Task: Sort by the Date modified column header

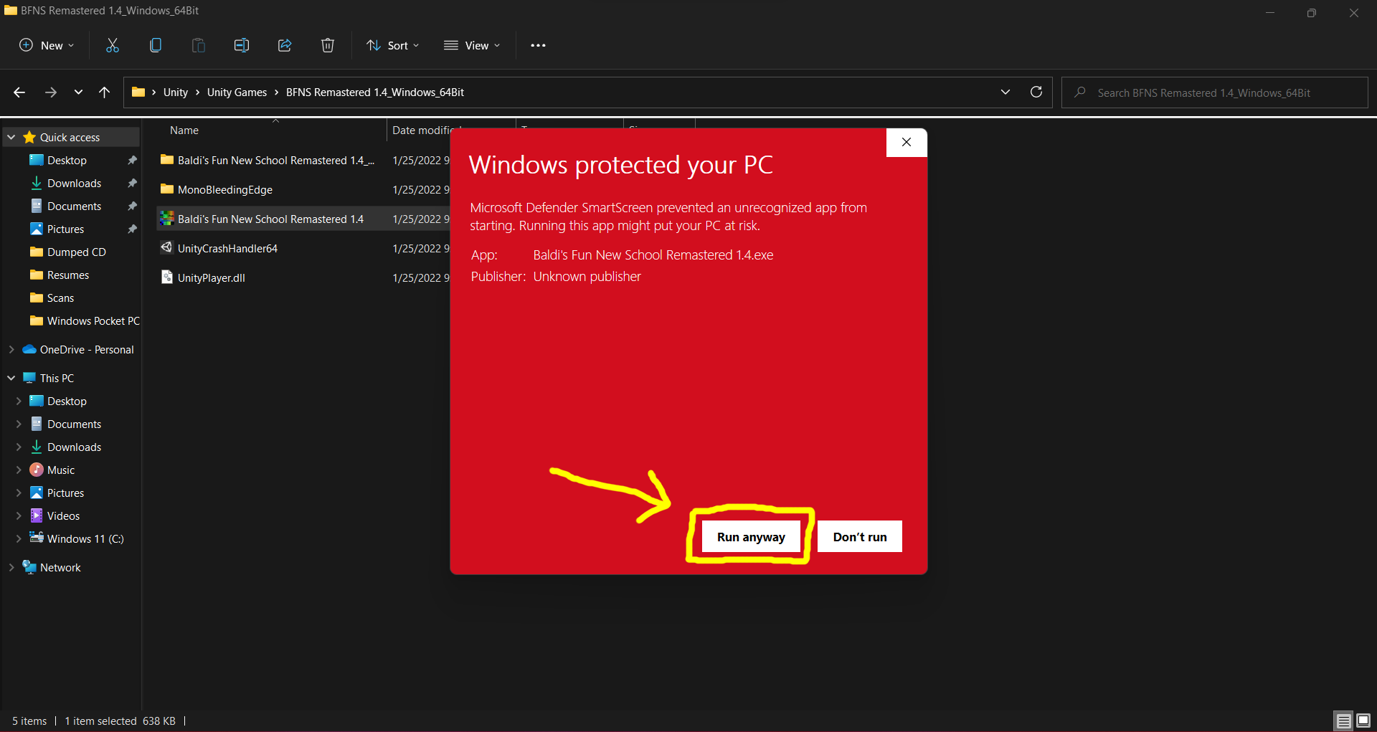Action: tap(422, 130)
